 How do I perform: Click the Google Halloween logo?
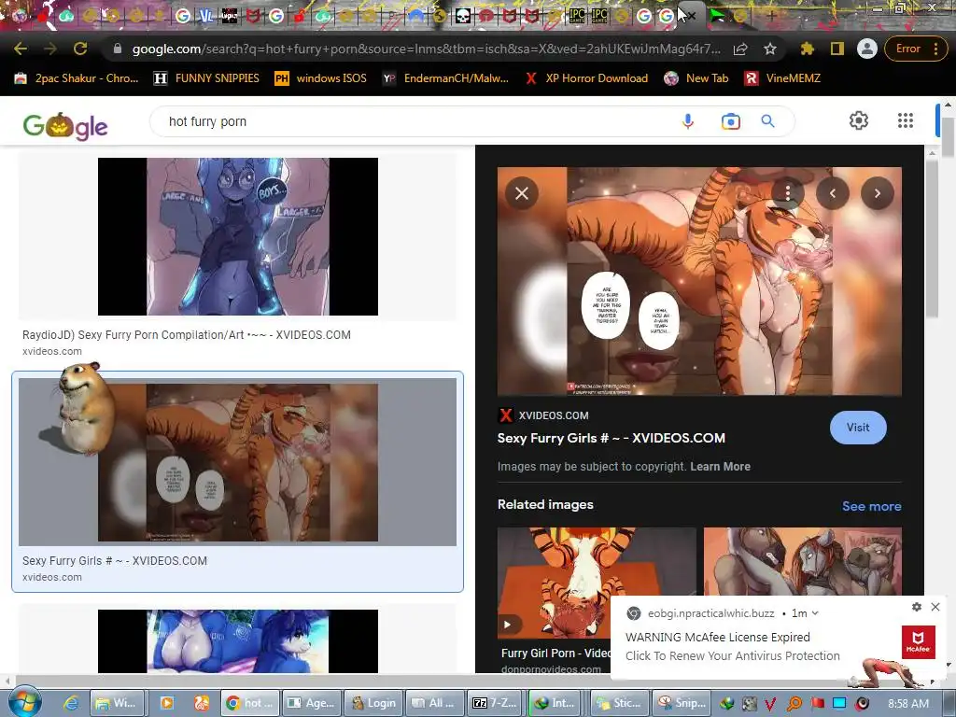(65, 126)
